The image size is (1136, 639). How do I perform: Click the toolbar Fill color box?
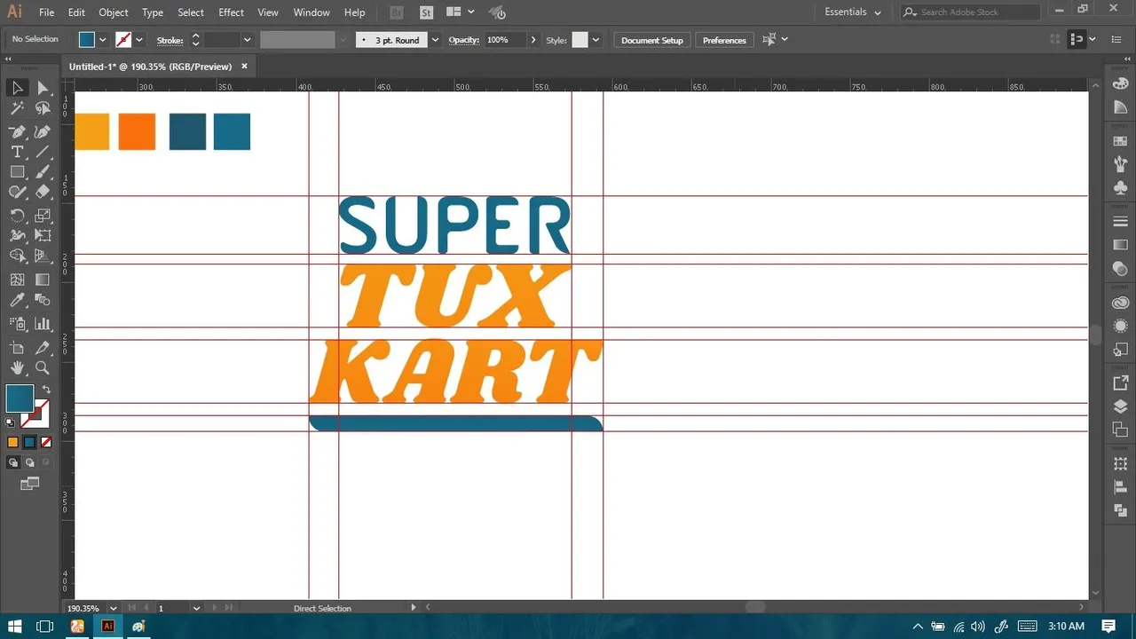(20, 398)
